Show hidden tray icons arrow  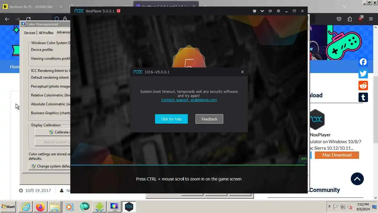(x=329, y=207)
